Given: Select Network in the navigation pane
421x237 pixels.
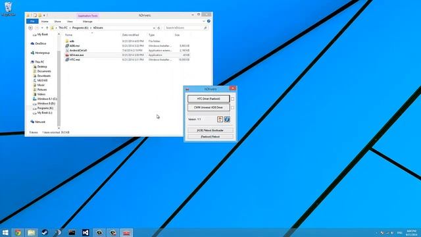Looking at the screenshot, I should pyautogui.click(x=40, y=122).
